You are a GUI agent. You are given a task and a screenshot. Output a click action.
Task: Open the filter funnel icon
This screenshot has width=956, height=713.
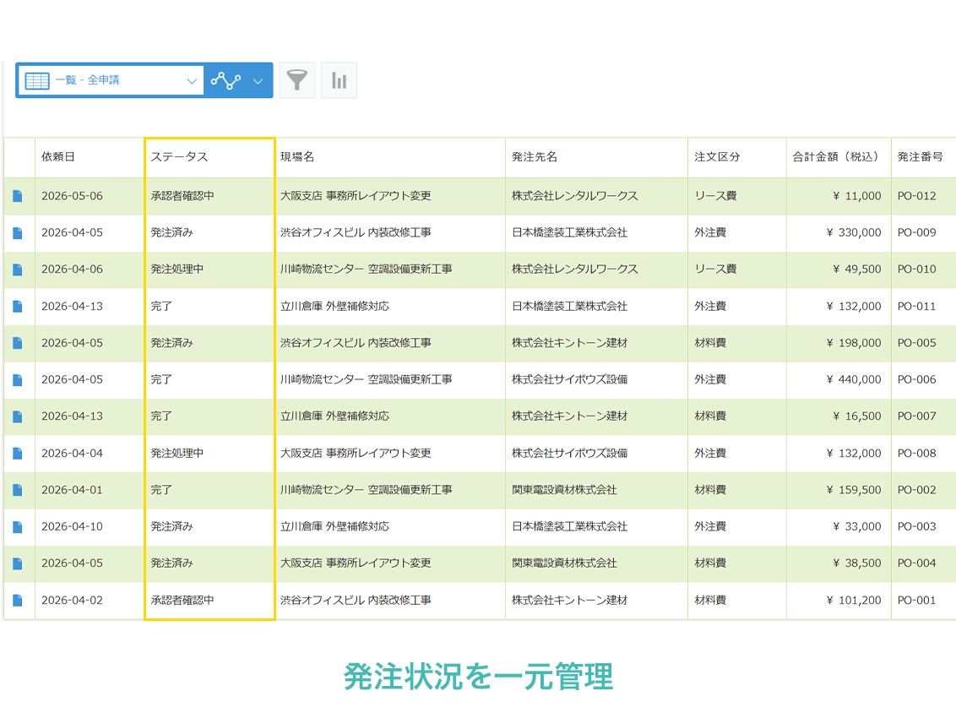(296, 80)
